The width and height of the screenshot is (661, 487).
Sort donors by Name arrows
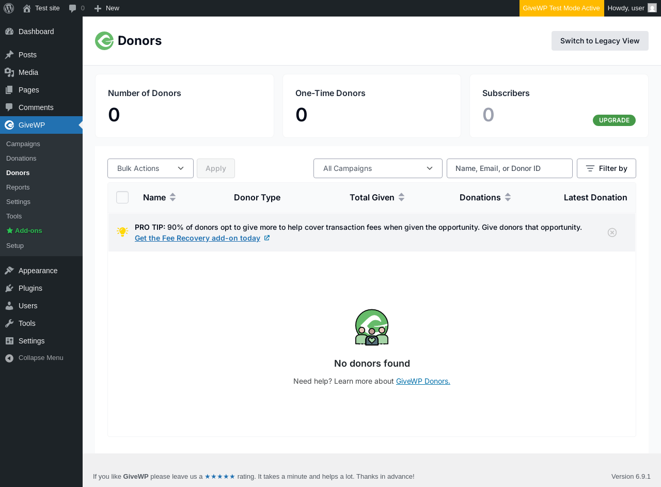tap(172, 197)
